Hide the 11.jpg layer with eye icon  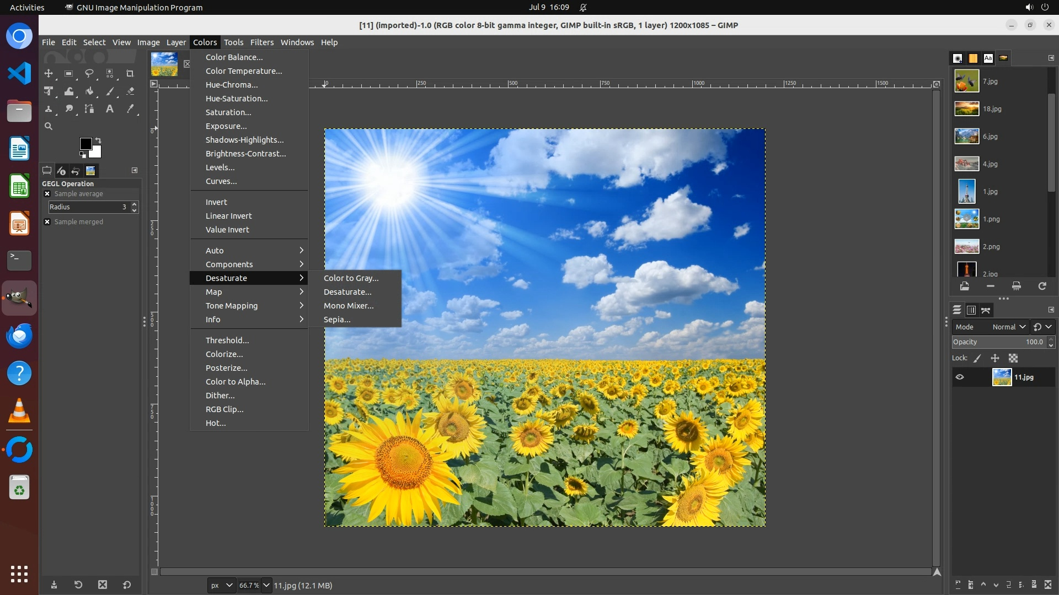coord(960,377)
